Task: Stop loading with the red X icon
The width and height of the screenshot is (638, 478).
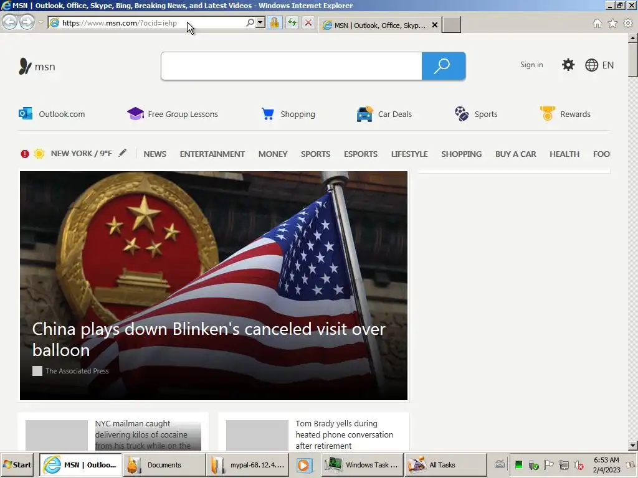Action: 308,22
